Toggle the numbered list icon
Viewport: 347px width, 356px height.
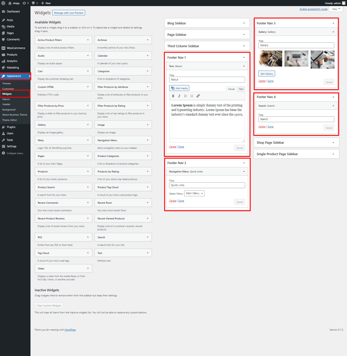tap(192, 96)
